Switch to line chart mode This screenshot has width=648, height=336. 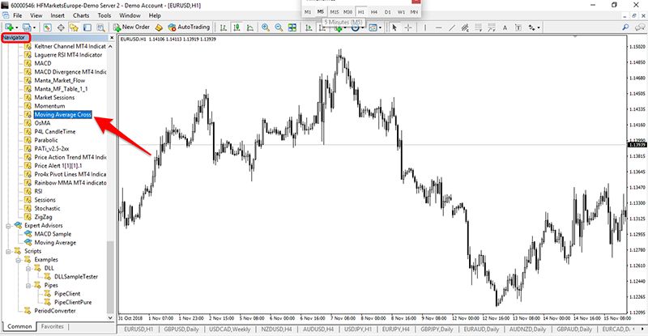(x=250, y=28)
